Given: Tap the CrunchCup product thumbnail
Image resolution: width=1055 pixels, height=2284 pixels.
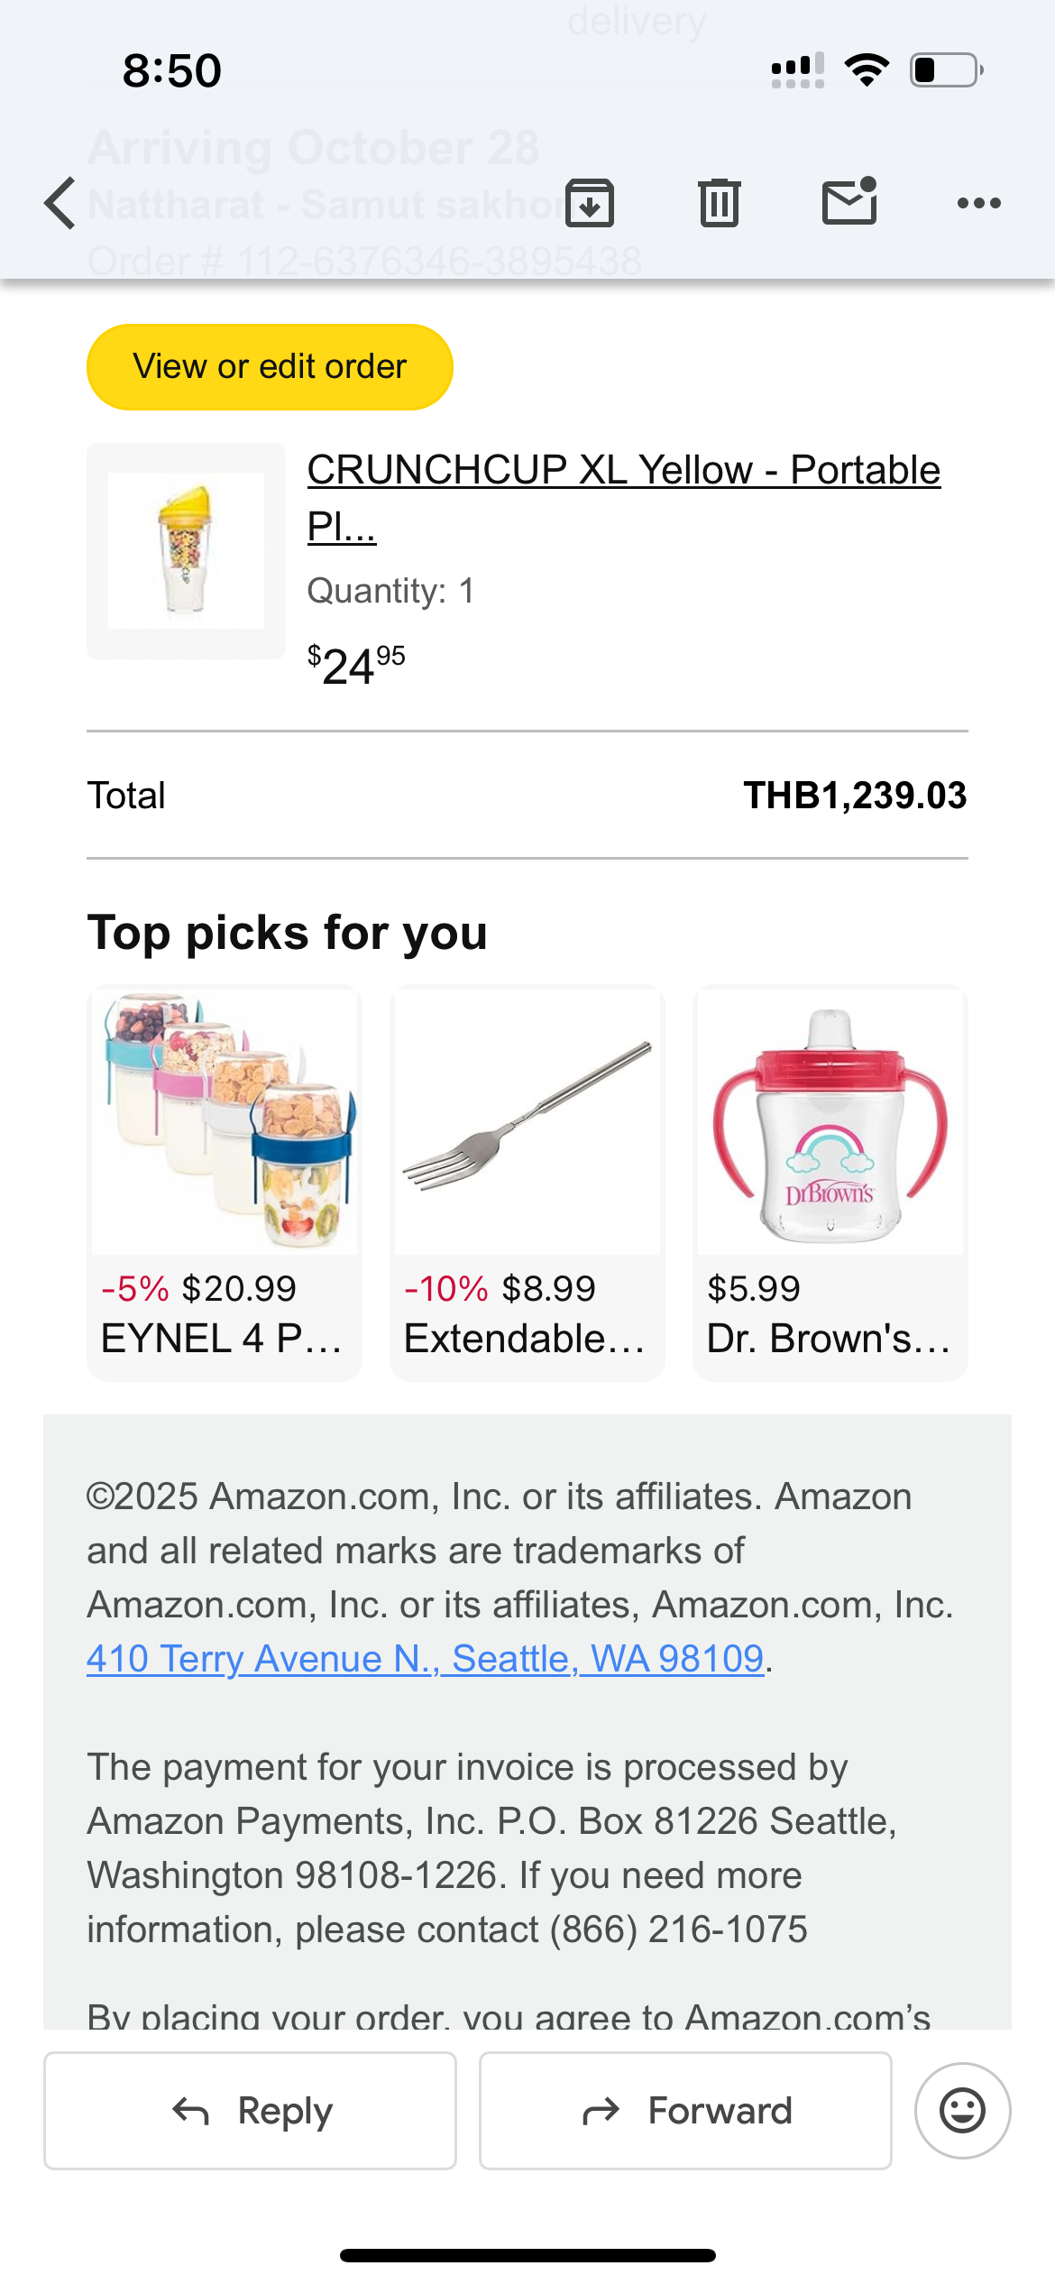Looking at the screenshot, I should [186, 550].
